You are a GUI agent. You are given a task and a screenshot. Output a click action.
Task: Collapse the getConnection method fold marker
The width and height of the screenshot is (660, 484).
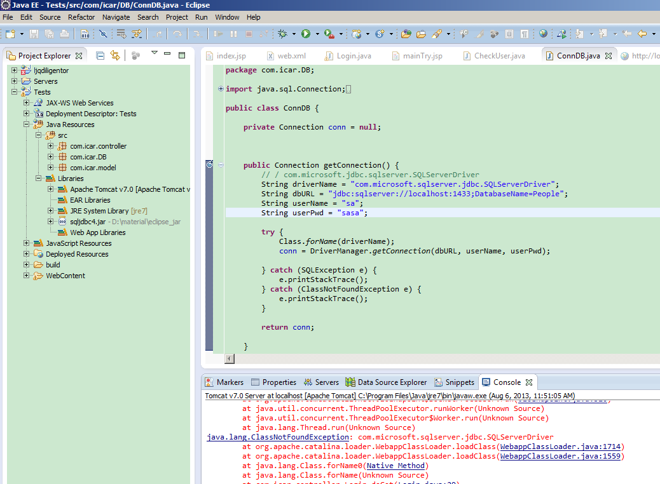tap(221, 165)
